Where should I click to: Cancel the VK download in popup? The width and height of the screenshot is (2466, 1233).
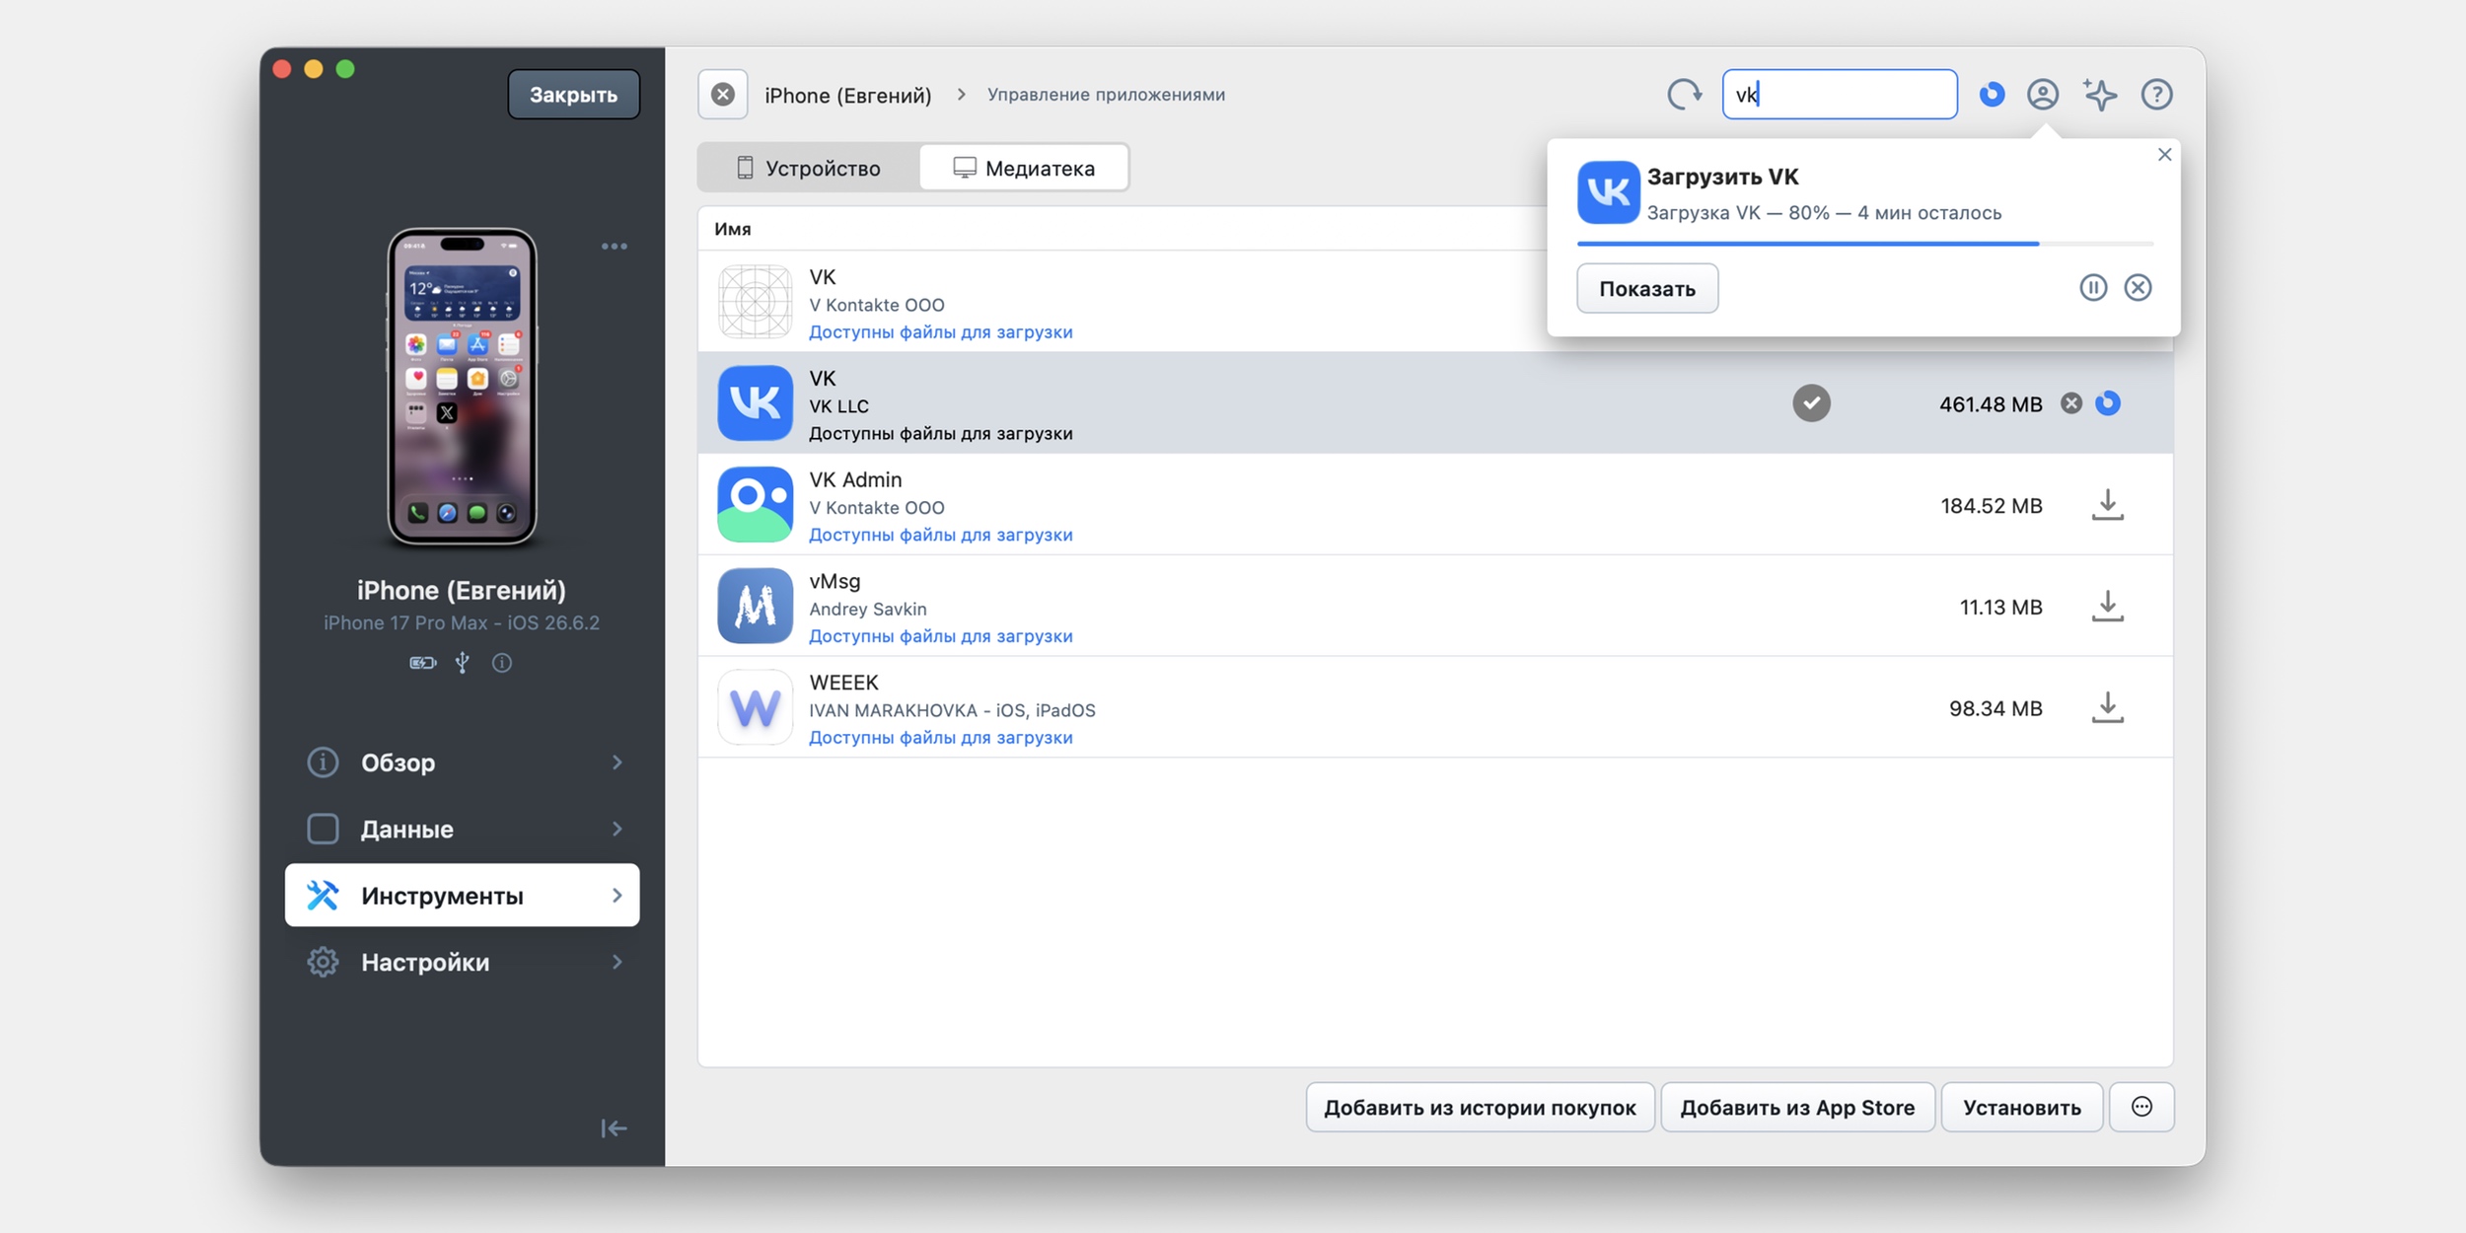click(2138, 287)
